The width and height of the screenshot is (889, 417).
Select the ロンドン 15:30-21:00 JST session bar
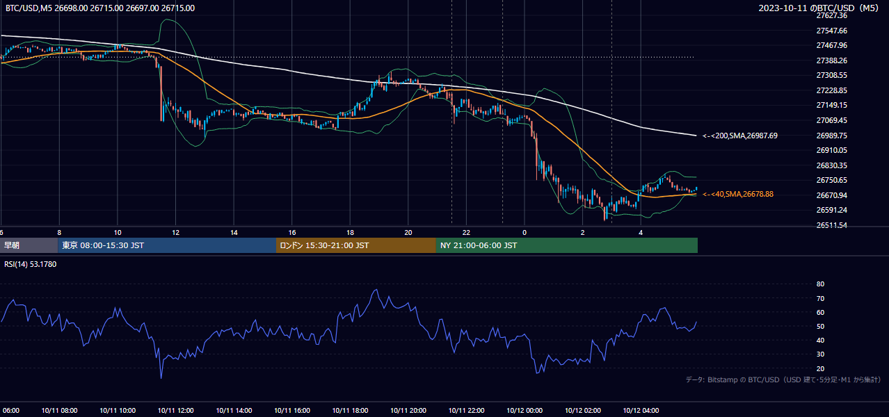[x=356, y=245]
